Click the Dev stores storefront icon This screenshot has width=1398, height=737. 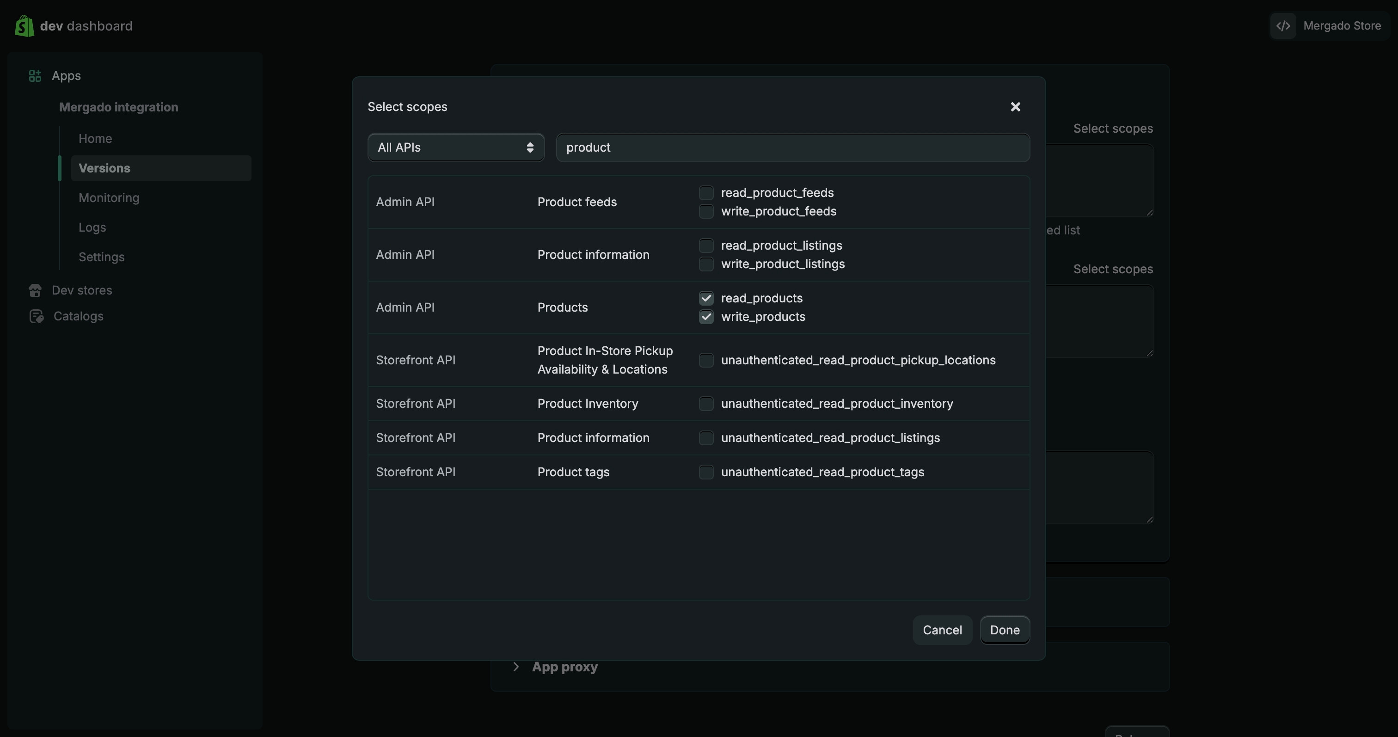[35, 290]
